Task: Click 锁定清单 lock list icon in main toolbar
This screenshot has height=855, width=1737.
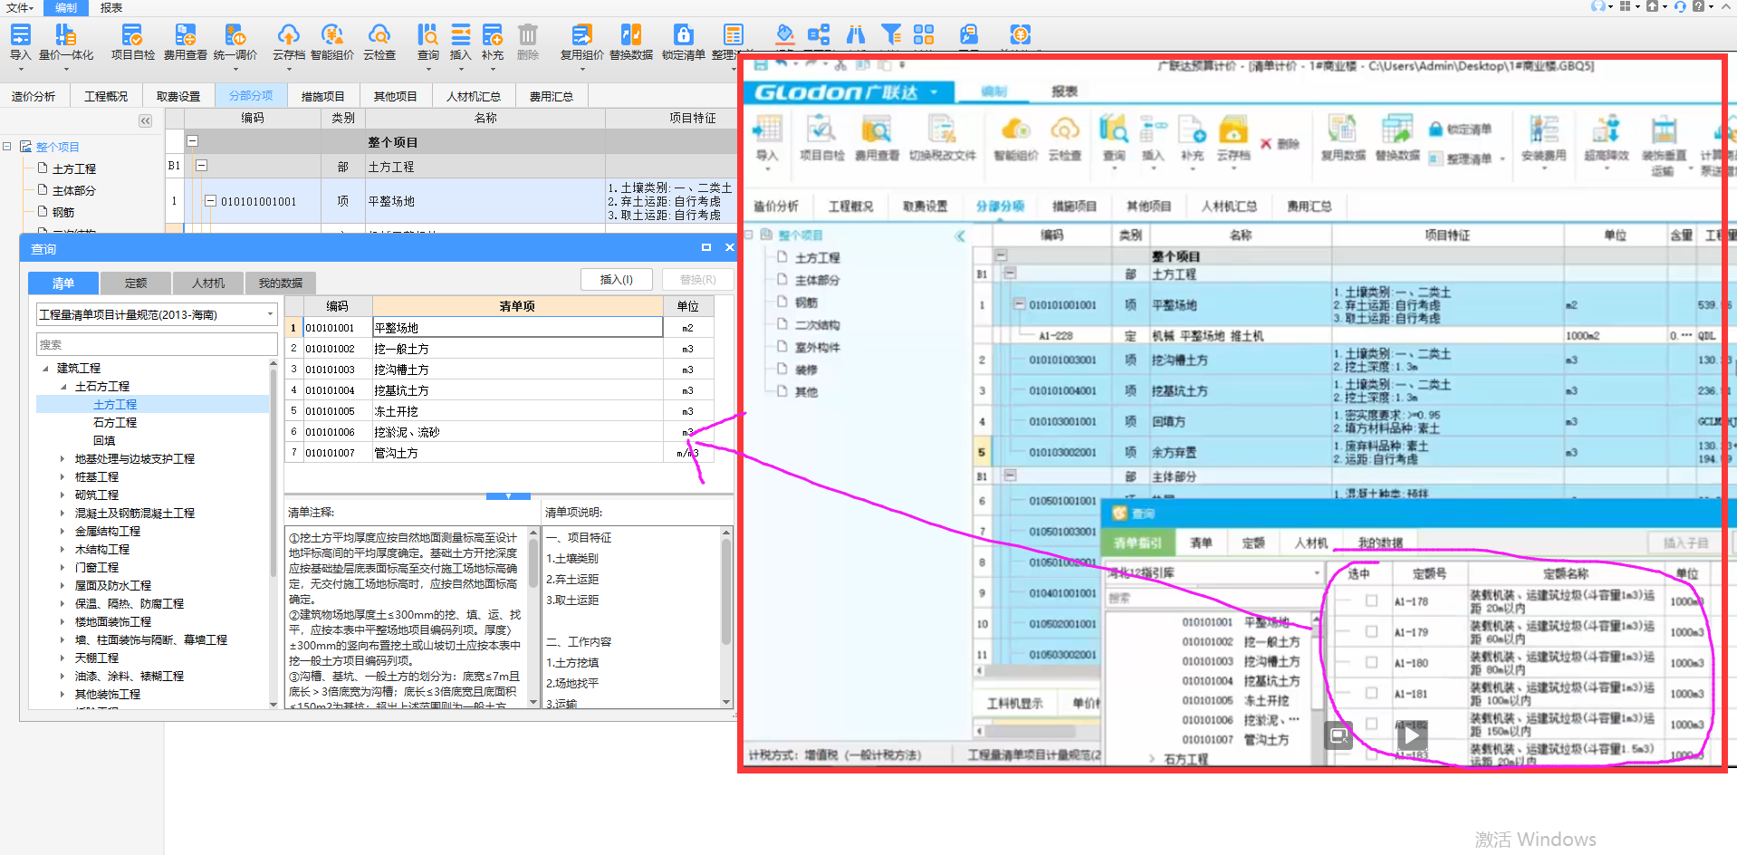Action: pos(683,35)
